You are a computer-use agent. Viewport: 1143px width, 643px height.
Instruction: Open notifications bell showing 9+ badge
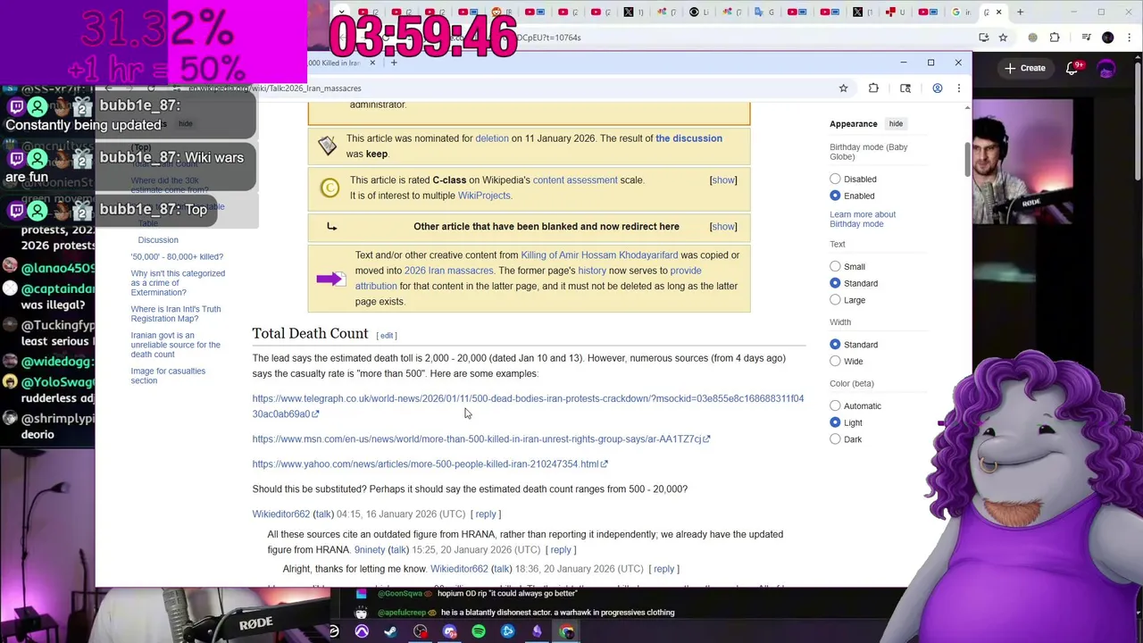[1074, 68]
